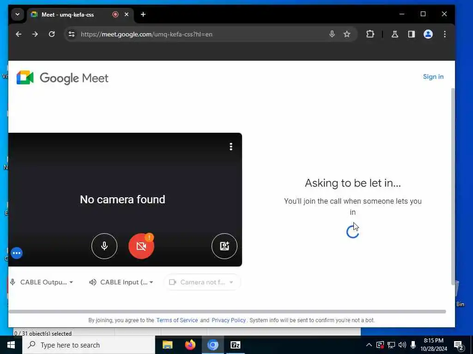
Task: Open visual effects button in preview
Action: point(224,246)
